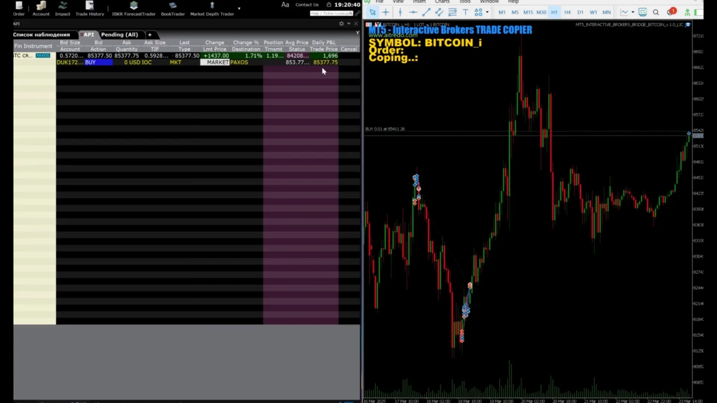Screen dimensions: 717x403
Task: Select the vertical line tool
Action: (400, 12)
